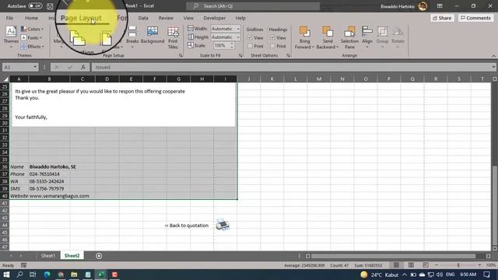Click the Back to quotation link
The image size is (498, 280).
[x=187, y=226]
